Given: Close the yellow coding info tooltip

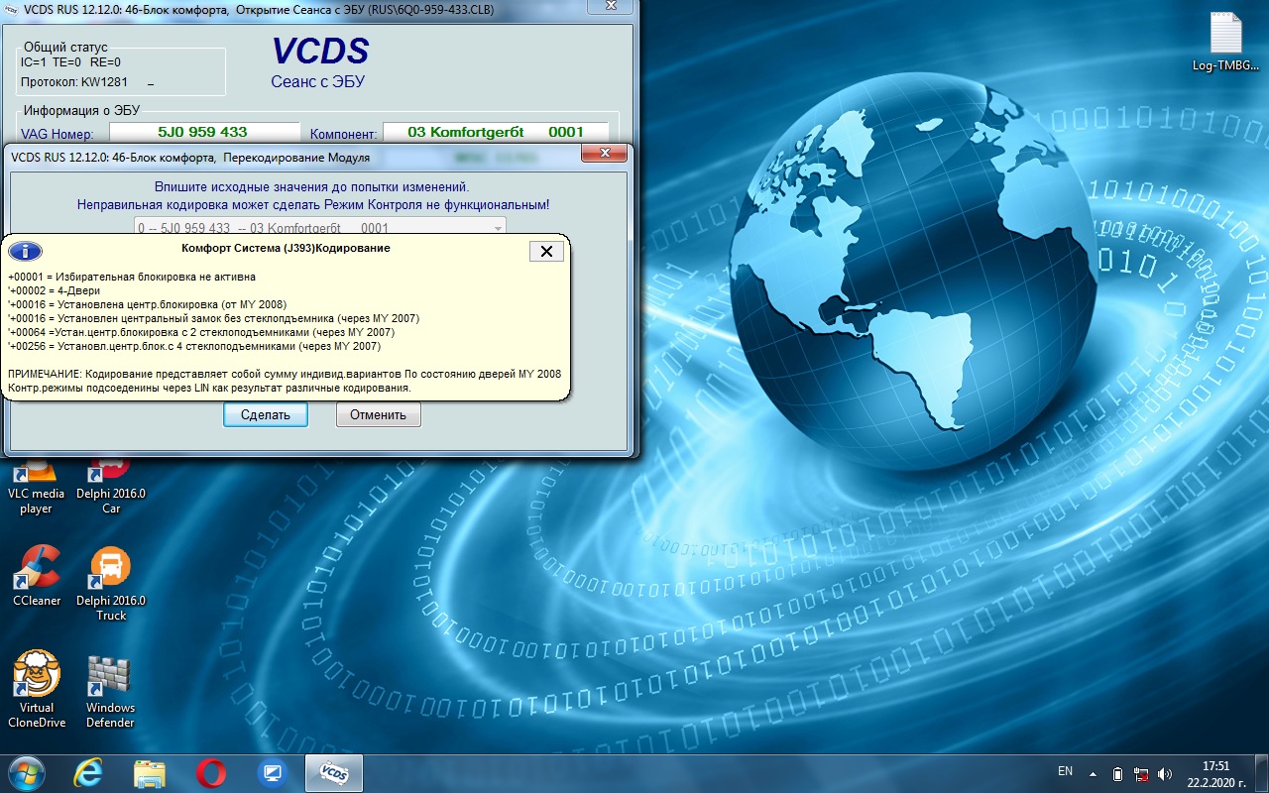Looking at the screenshot, I should click(545, 251).
